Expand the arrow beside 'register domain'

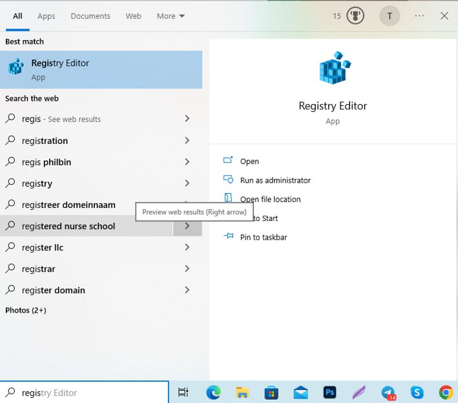(x=187, y=290)
